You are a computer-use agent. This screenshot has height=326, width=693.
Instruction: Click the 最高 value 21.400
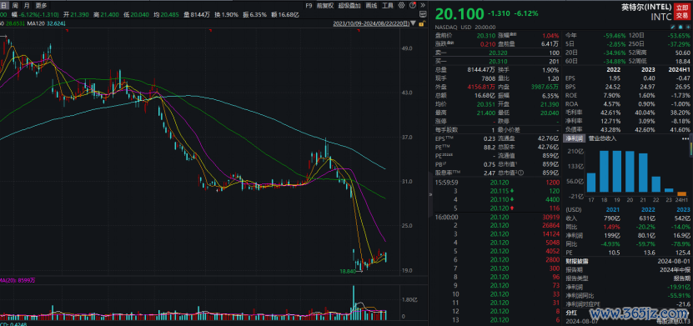click(x=486, y=113)
